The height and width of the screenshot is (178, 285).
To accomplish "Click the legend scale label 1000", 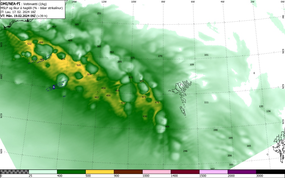I will 146,176.
